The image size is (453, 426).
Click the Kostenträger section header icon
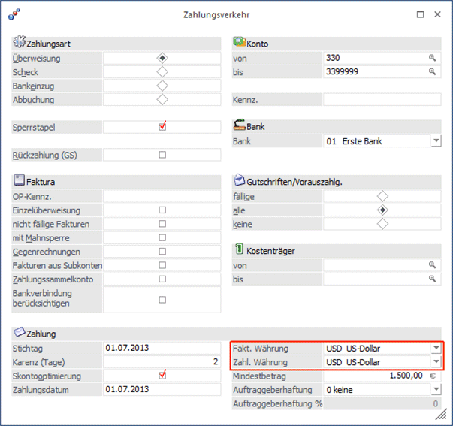(x=240, y=250)
